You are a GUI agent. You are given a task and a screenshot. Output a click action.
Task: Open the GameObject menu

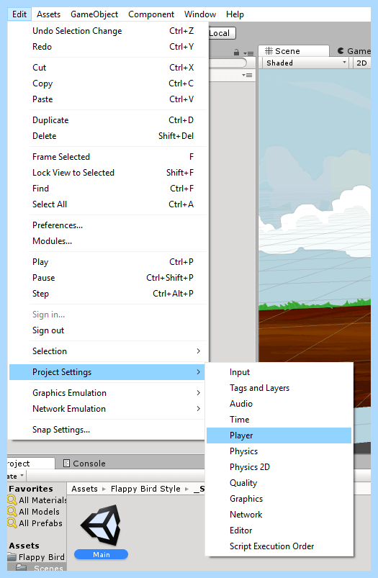point(94,14)
